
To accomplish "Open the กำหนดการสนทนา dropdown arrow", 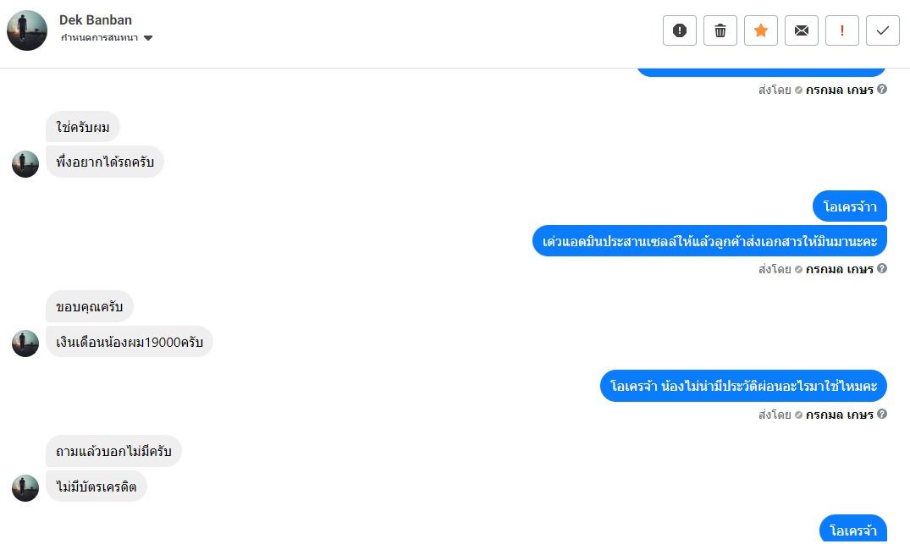I will click(x=148, y=38).
